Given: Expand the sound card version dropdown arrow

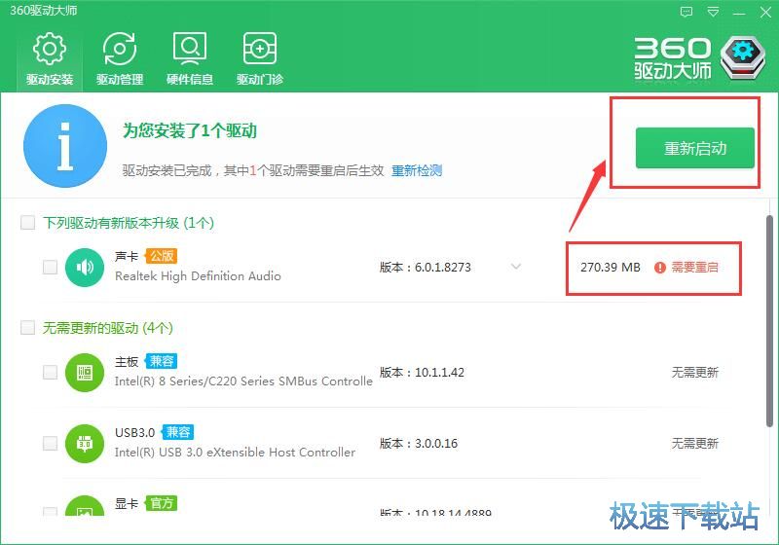Looking at the screenshot, I should click(516, 267).
